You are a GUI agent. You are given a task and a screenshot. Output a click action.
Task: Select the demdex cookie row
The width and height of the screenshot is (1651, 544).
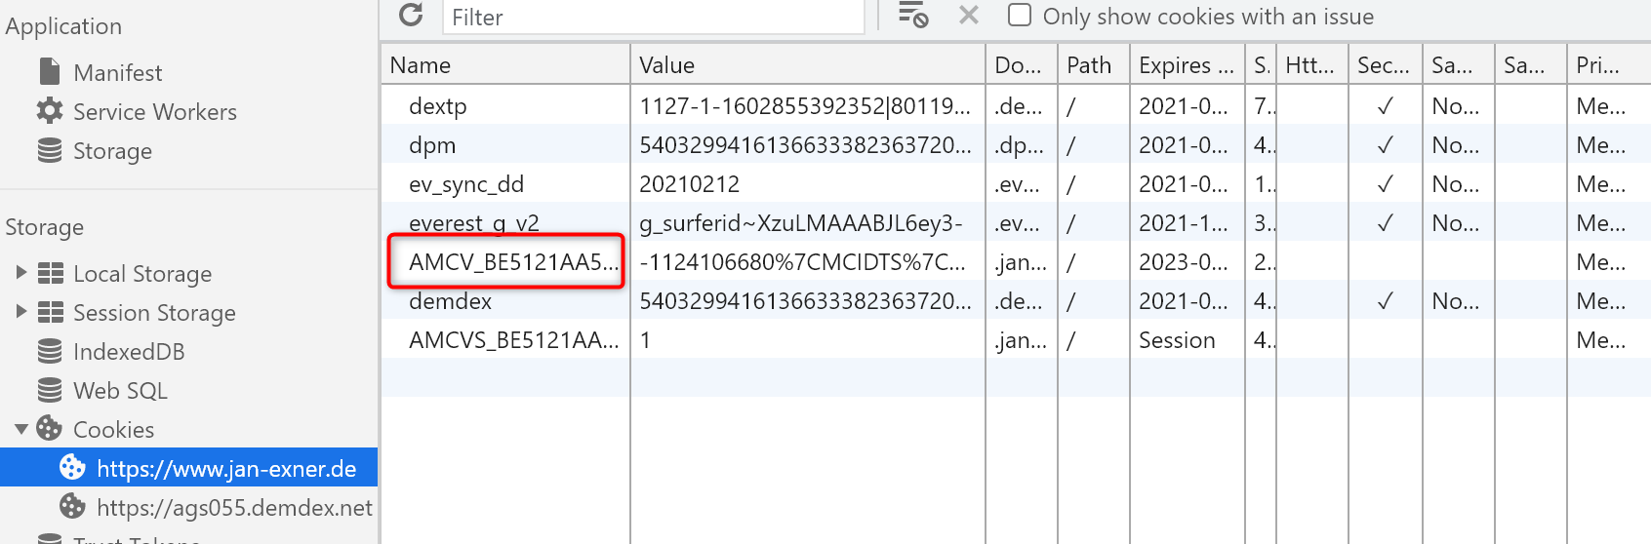[450, 301]
